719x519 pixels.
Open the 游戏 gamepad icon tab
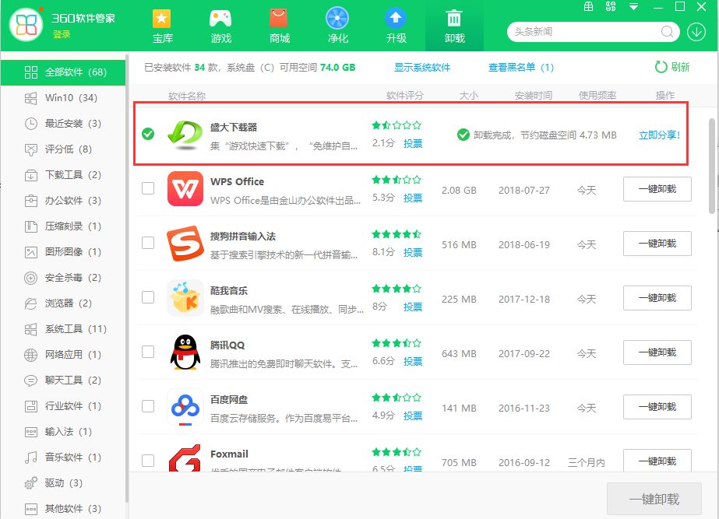[x=220, y=26]
